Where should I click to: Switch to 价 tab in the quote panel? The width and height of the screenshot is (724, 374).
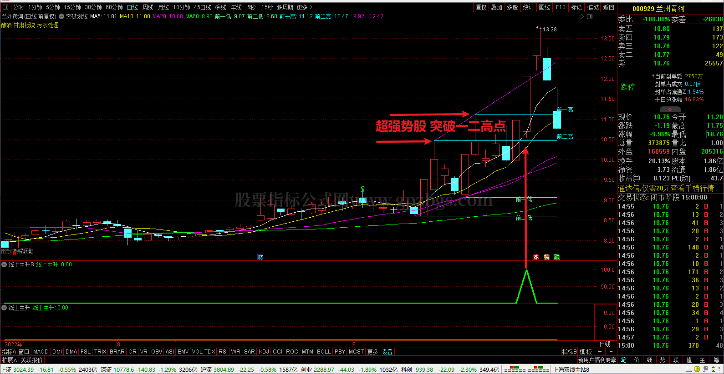pyautogui.click(x=637, y=360)
